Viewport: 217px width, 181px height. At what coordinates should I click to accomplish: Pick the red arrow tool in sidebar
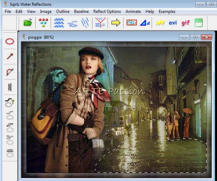click(x=10, y=56)
